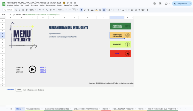Toggle strikethrough formatting

pyautogui.click(x=88, y=10)
